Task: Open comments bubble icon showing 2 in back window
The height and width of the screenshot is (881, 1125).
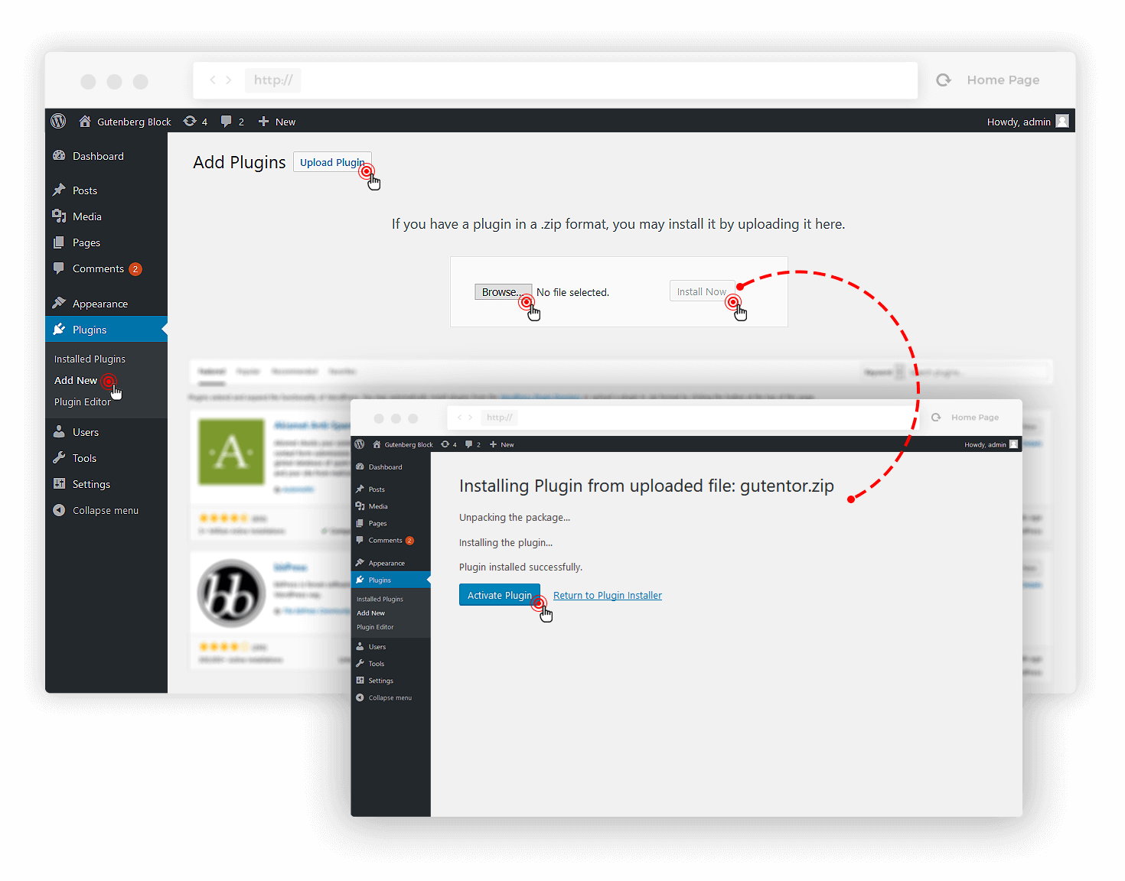Action: pyautogui.click(x=226, y=121)
